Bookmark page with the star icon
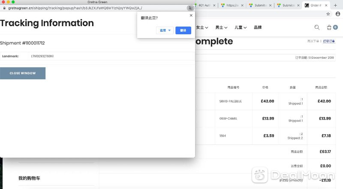Image resolution: width=343 pixels, height=189 pixels. pos(328,14)
